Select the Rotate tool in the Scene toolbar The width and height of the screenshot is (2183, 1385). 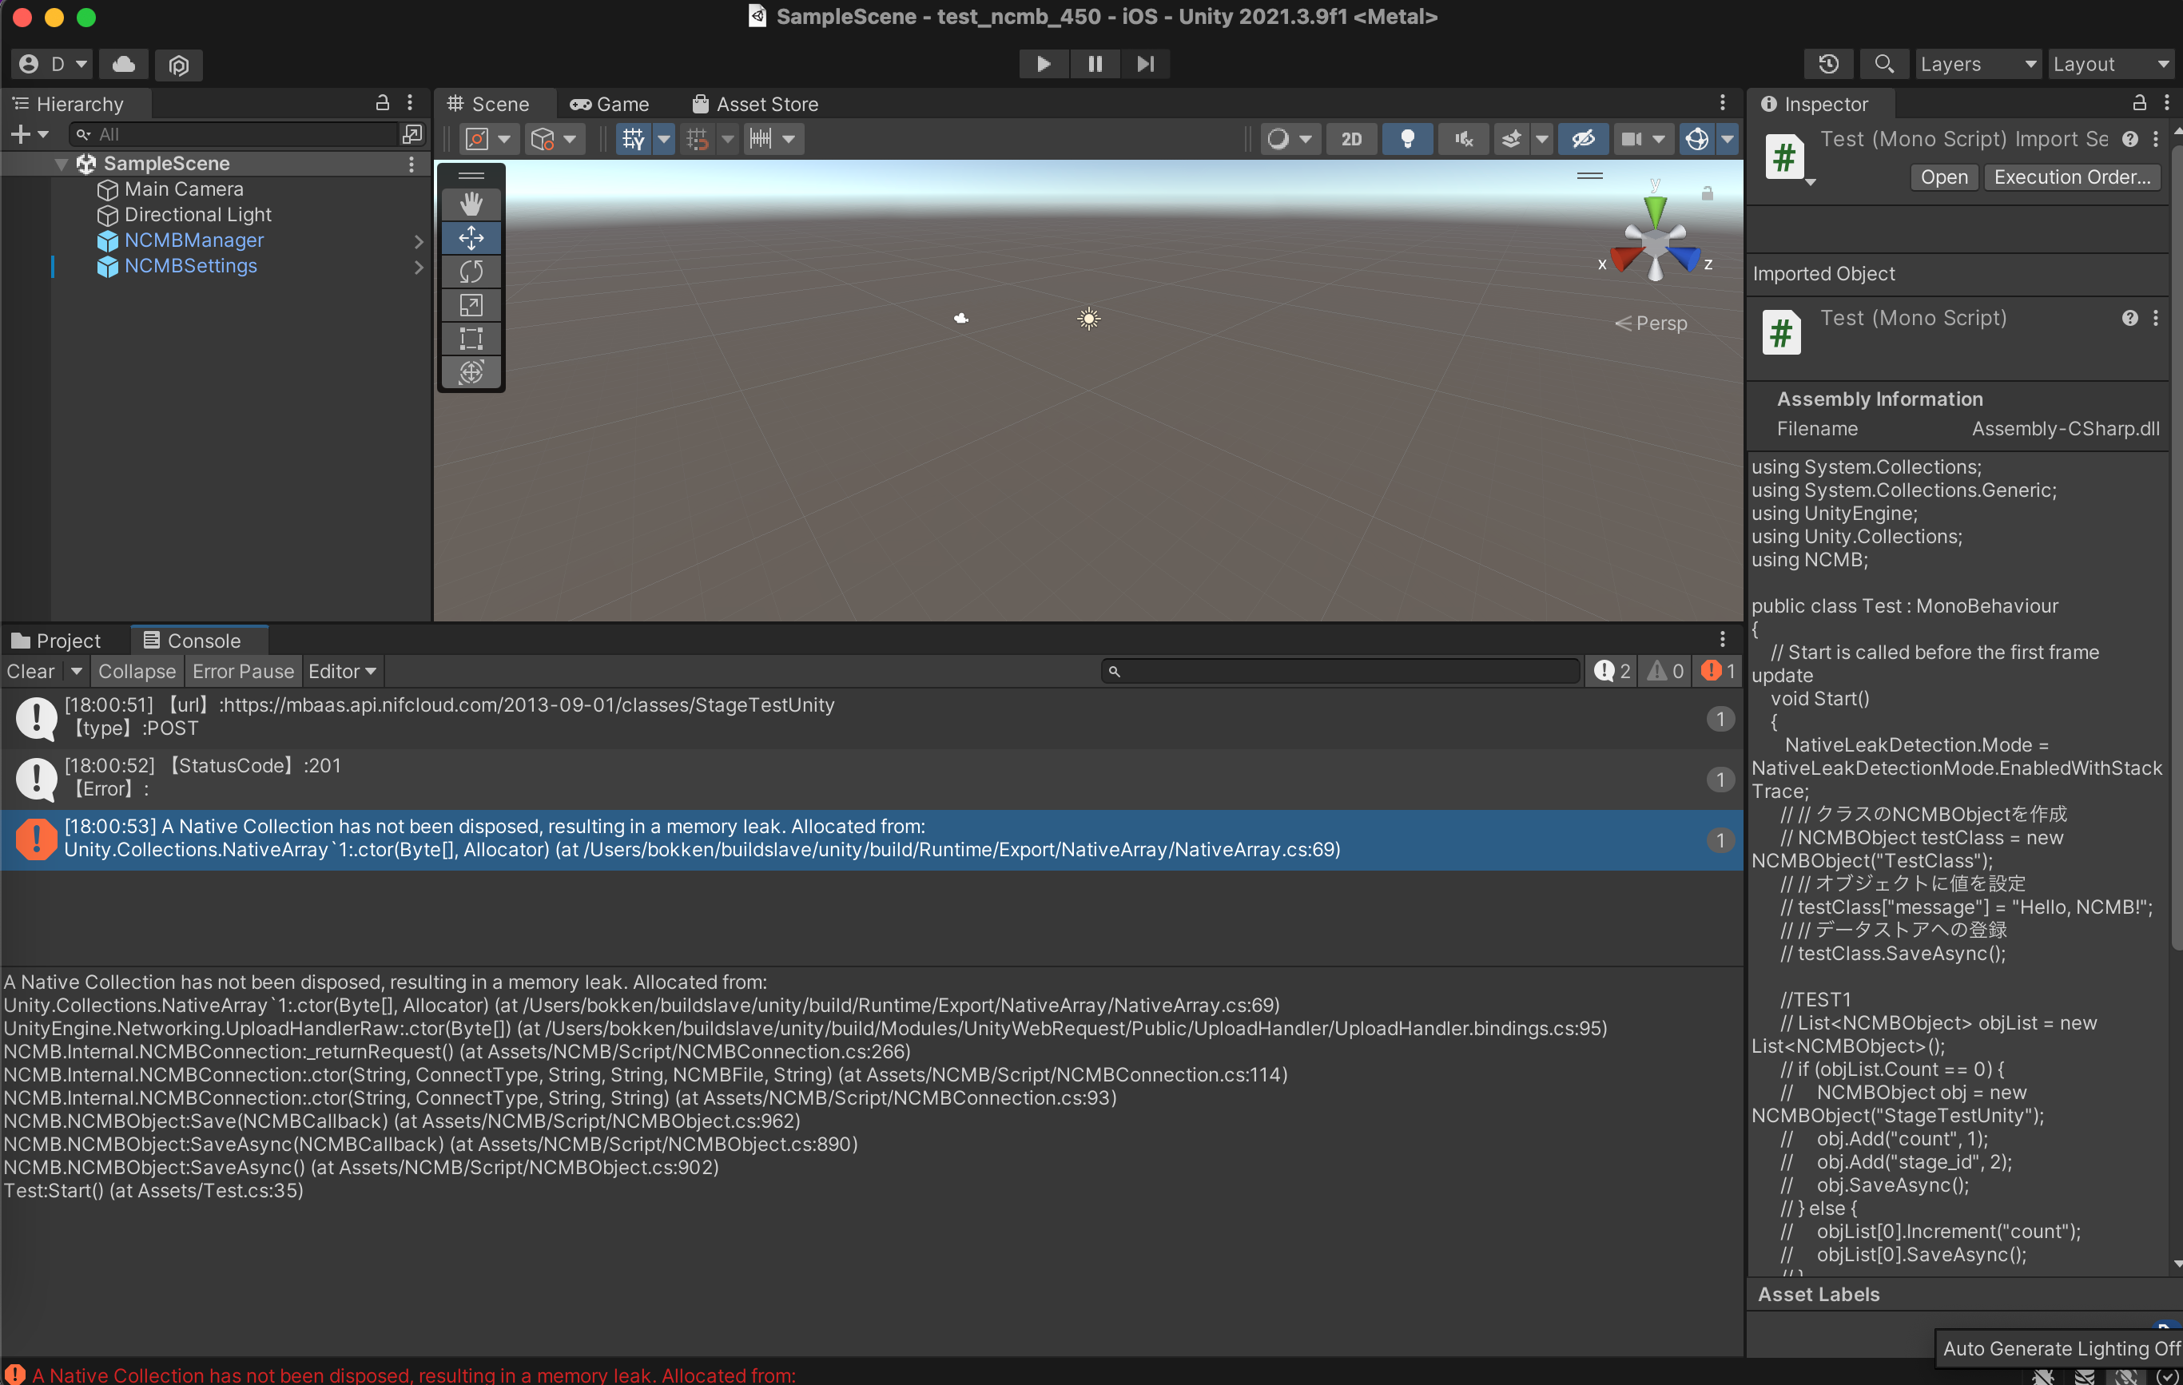click(x=471, y=271)
